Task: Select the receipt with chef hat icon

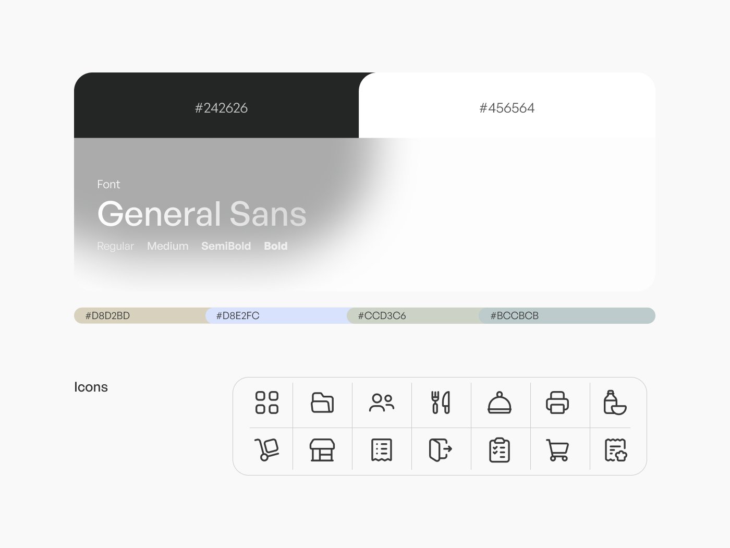Action: coord(616,450)
